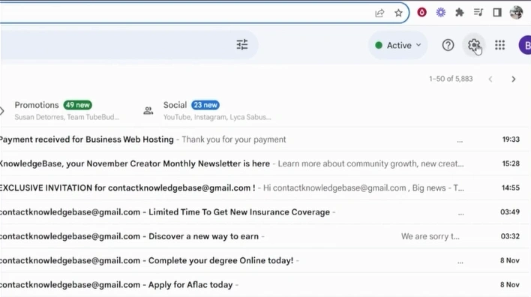Open Complete your degree Online today email
Image resolution: width=531 pixels, height=297 pixels.
point(265,260)
